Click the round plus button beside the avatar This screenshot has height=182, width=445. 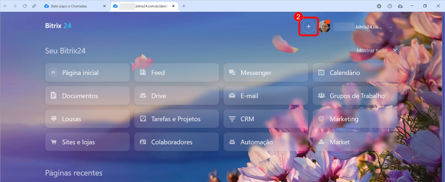(308, 26)
